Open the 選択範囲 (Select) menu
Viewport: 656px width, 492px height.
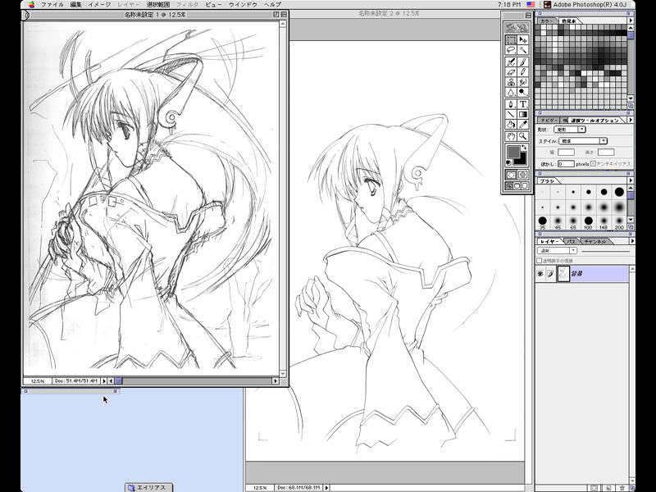click(x=158, y=5)
